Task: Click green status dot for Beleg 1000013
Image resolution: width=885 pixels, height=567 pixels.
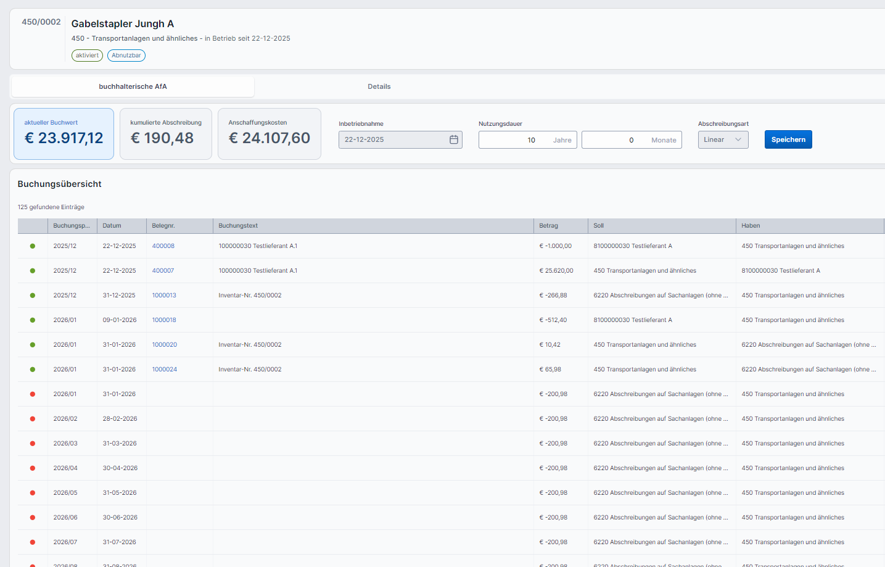Action: click(33, 296)
